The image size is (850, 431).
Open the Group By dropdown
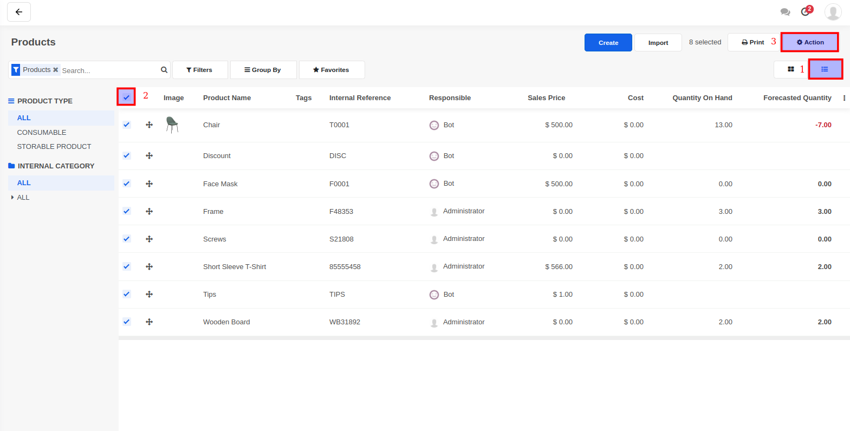click(x=263, y=70)
